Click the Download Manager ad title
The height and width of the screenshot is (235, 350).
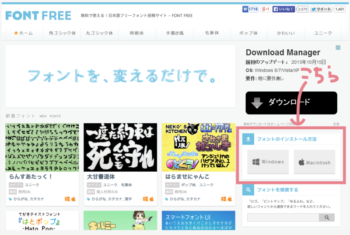[283, 52]
